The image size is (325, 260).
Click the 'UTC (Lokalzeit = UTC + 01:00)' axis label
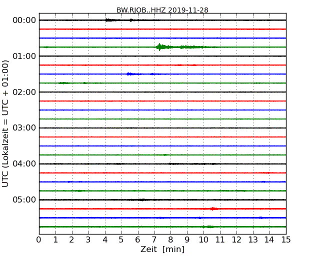(x=5, y=123)
